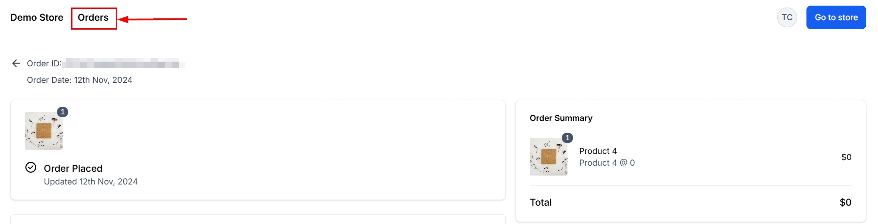Click the Order Placed status label
The width and height of the screenshot is (878, 224).
tap(73, 168)
